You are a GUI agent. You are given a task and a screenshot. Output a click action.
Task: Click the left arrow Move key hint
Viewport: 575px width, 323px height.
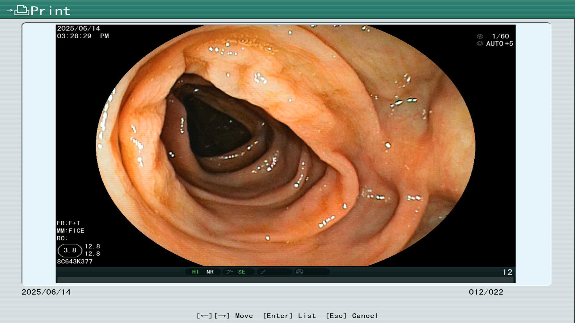click(204, 316)
